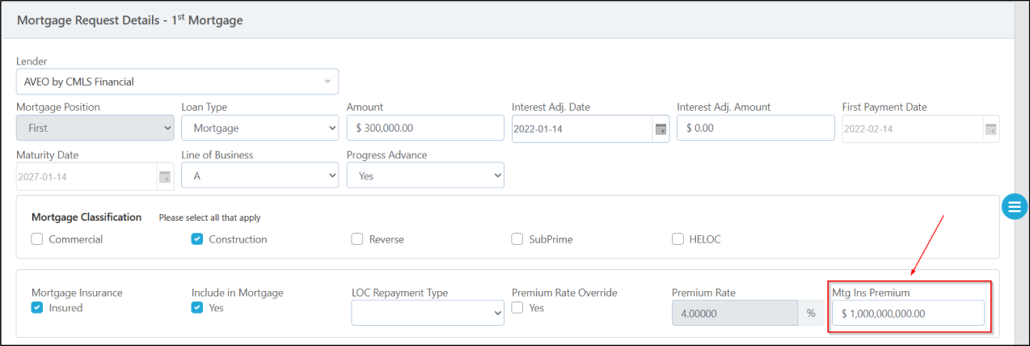Expand the Loan Type dropdown

(x=260, y=128)
